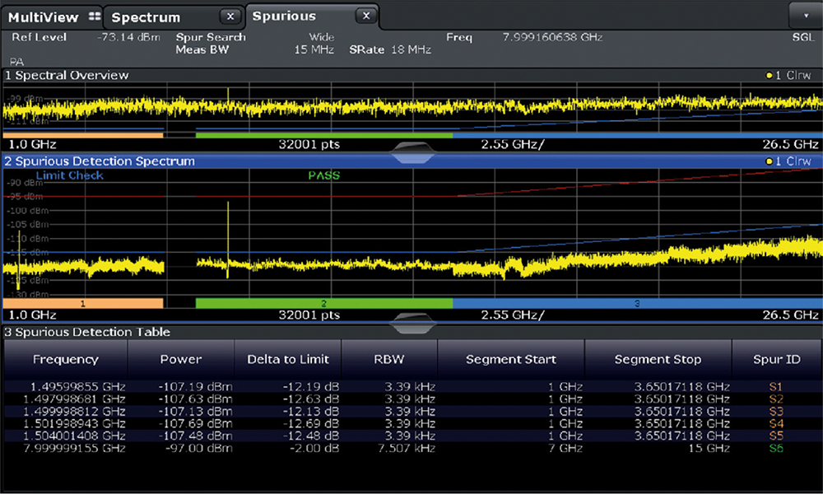Sort by the Frequency column header
Viewport: 823px width, 494px height.
coord(66,359)
